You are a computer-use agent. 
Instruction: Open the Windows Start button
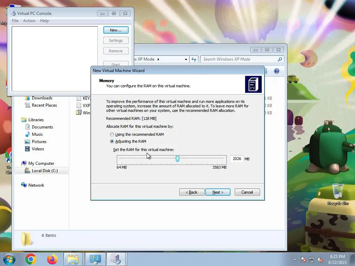[9, 259]
